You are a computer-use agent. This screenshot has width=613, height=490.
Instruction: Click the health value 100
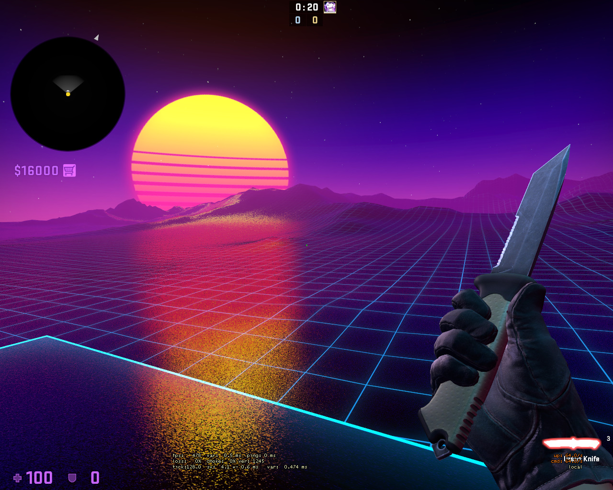(39, 478)
